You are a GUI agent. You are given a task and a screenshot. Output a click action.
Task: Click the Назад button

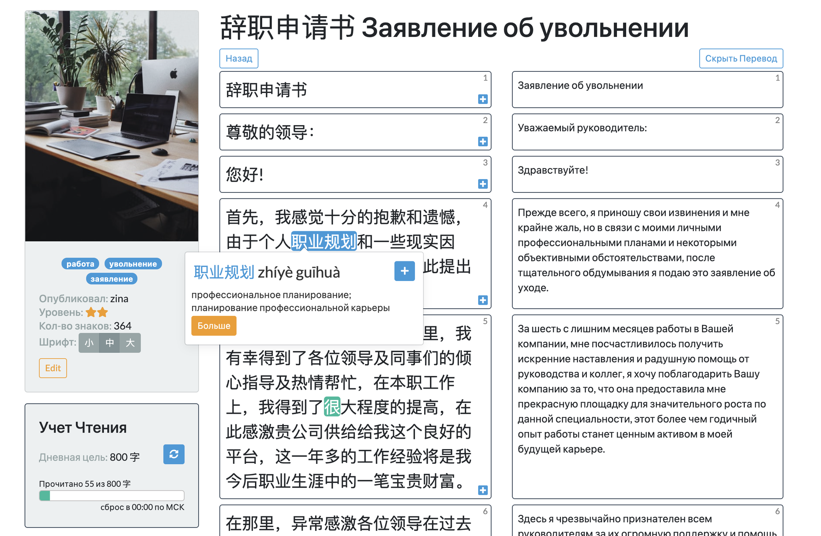click(x=239, y=59)
